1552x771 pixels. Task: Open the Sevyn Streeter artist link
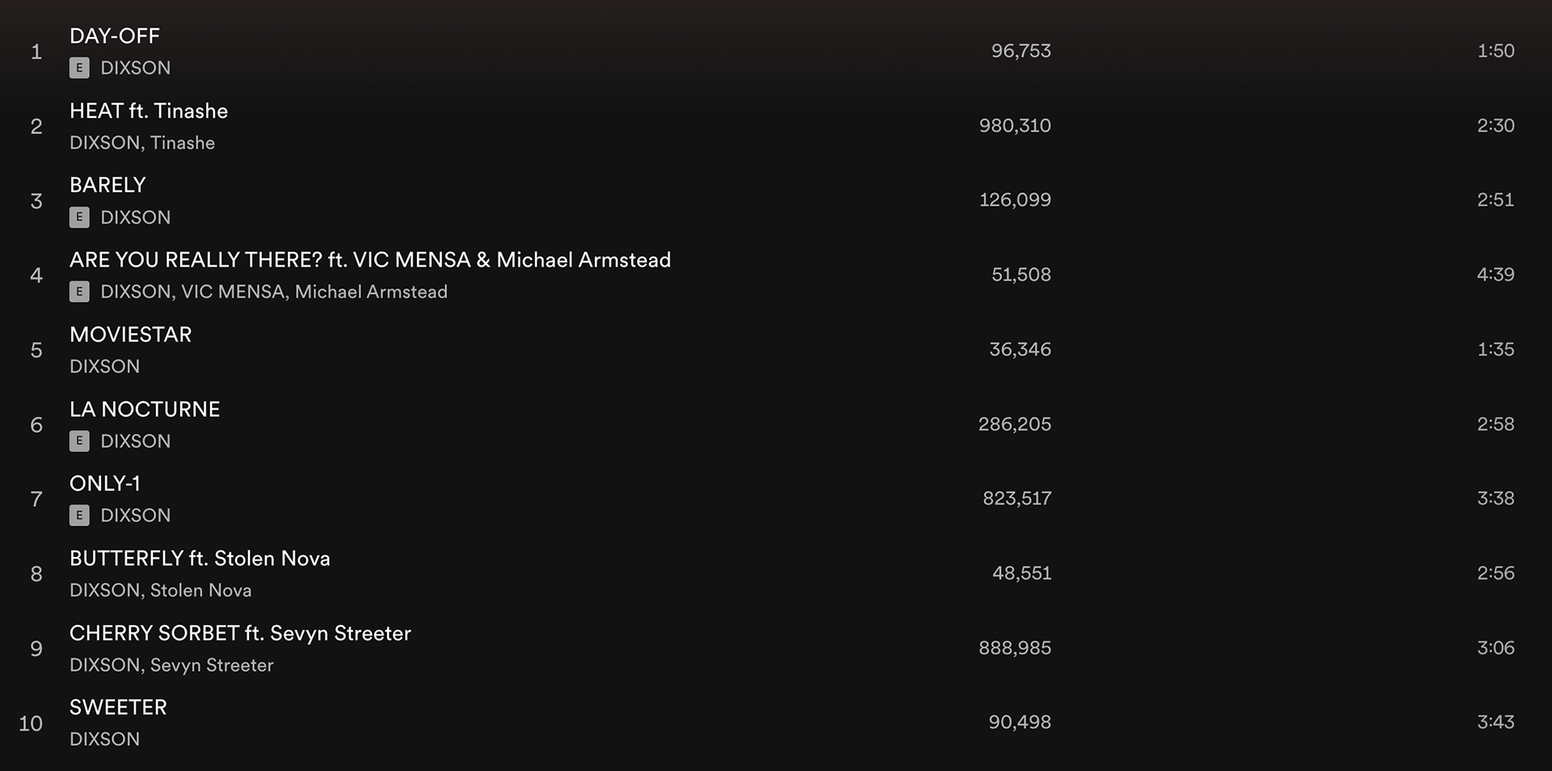pos(212,665)
